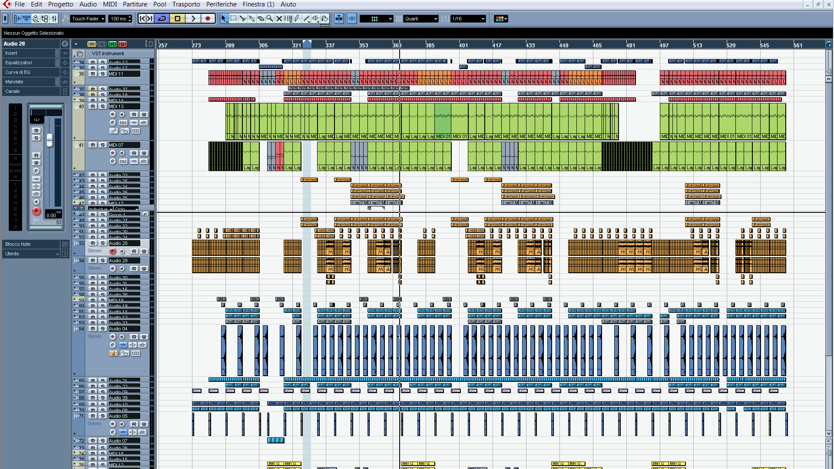Open the track list dropdown arrow
834x469 pixels.
76,44
